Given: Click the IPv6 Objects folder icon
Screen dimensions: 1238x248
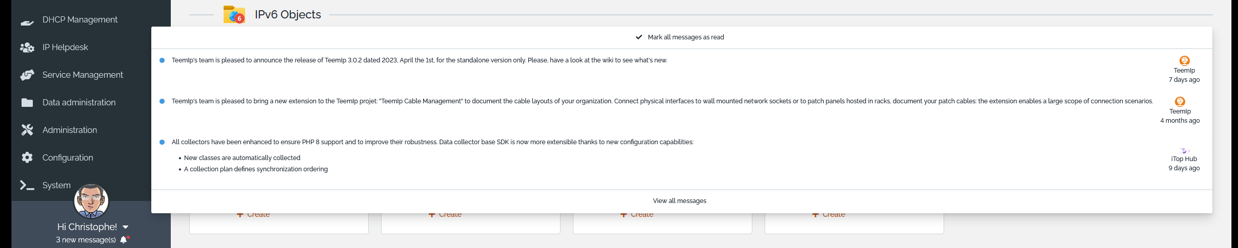Looking at the screenshot, I should point(234,15).
